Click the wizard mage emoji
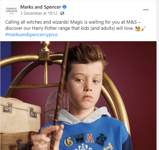 (138, 28)
